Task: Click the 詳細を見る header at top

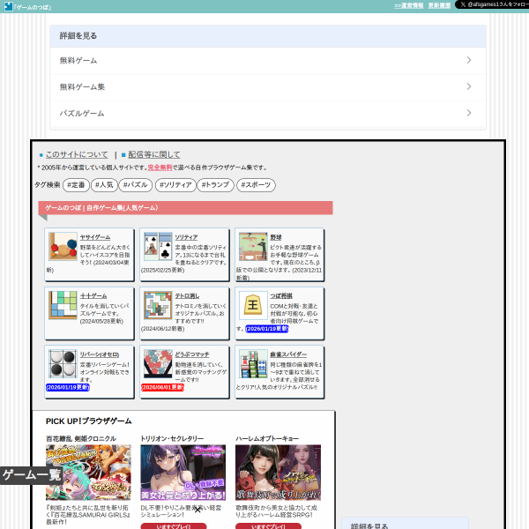Action: click(268, 36)
